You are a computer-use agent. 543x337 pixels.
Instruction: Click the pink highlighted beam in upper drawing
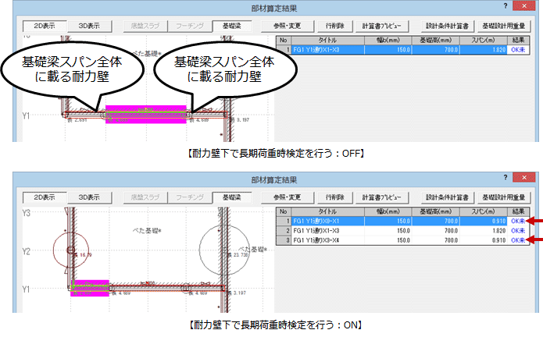pos(145,115)
